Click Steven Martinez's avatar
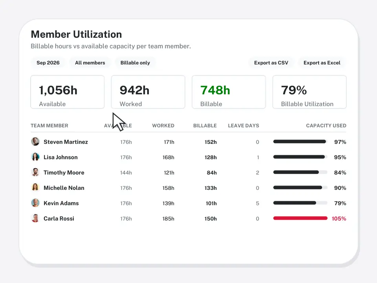 (35, 141)
